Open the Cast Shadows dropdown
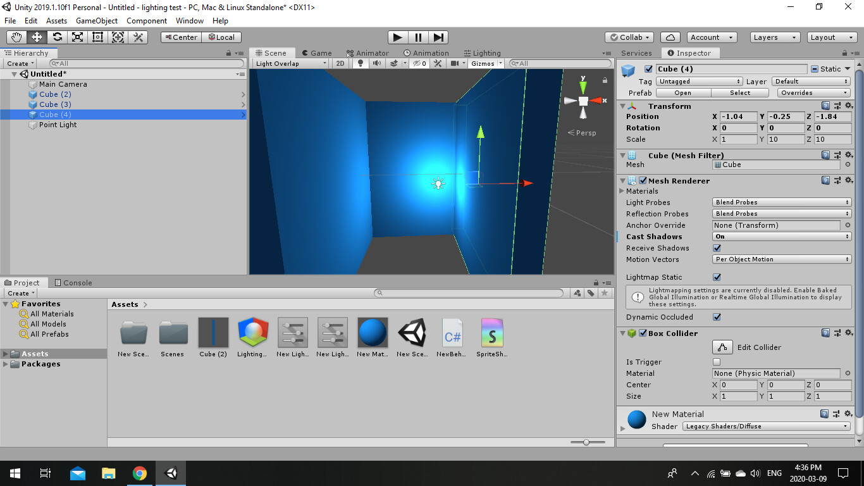Viewport: 864px width, 486px height. pyautogui.click(x=781, y=236)
